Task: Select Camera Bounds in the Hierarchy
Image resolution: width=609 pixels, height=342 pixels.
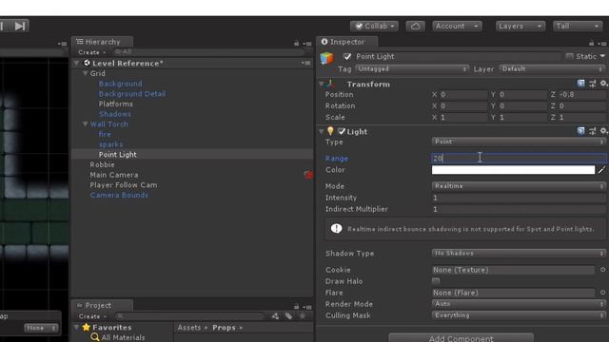Action: 119,195
